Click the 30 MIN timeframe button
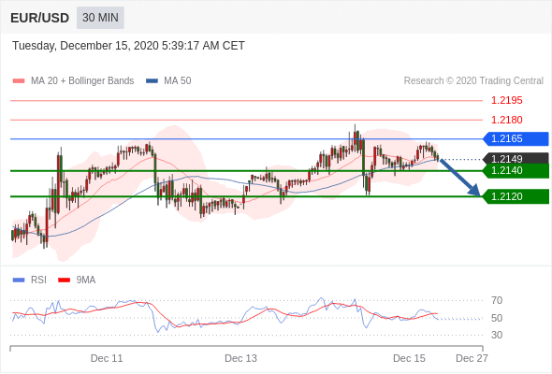The height and width of the screenshot is (374, 552). pos(100,18)
